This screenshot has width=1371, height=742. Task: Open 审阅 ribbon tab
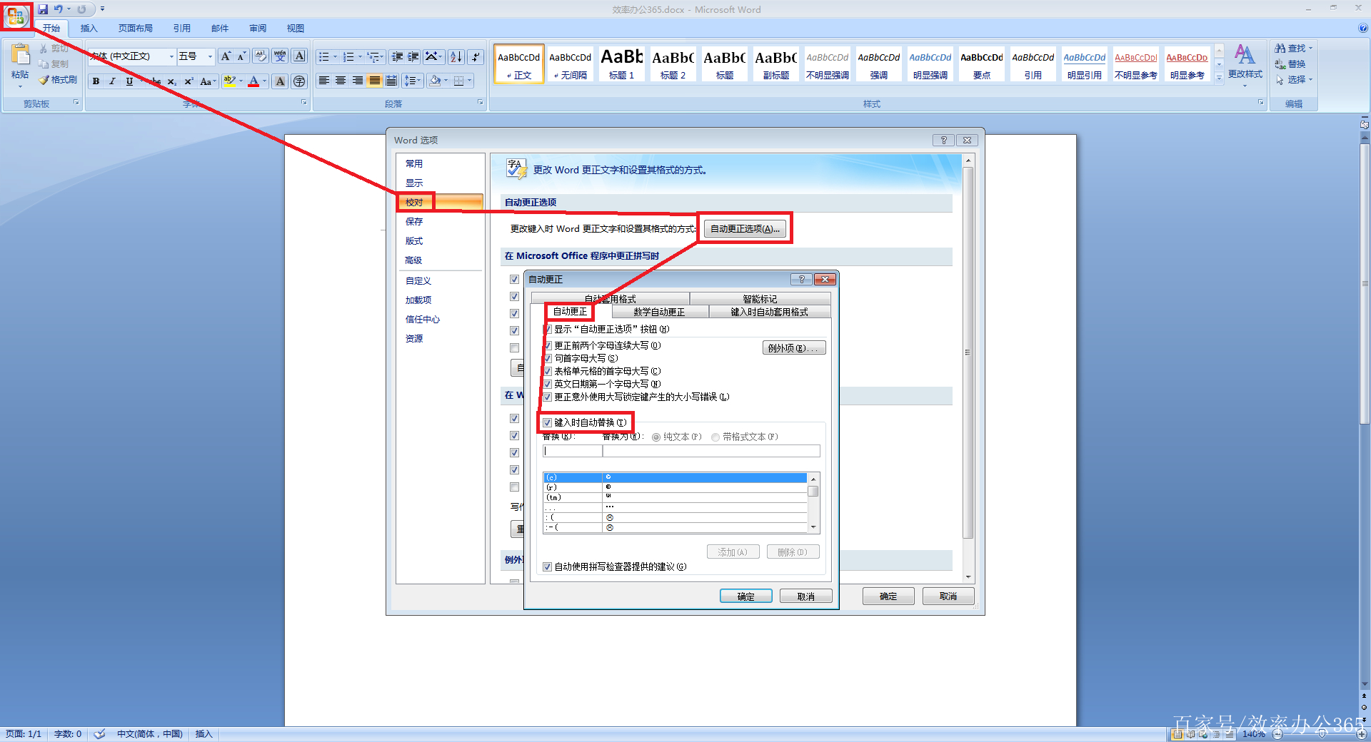coord(258,29)
